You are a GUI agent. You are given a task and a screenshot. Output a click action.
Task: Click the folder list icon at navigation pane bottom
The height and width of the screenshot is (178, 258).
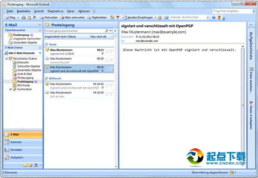pyautogui.click(x=30, y=165)
